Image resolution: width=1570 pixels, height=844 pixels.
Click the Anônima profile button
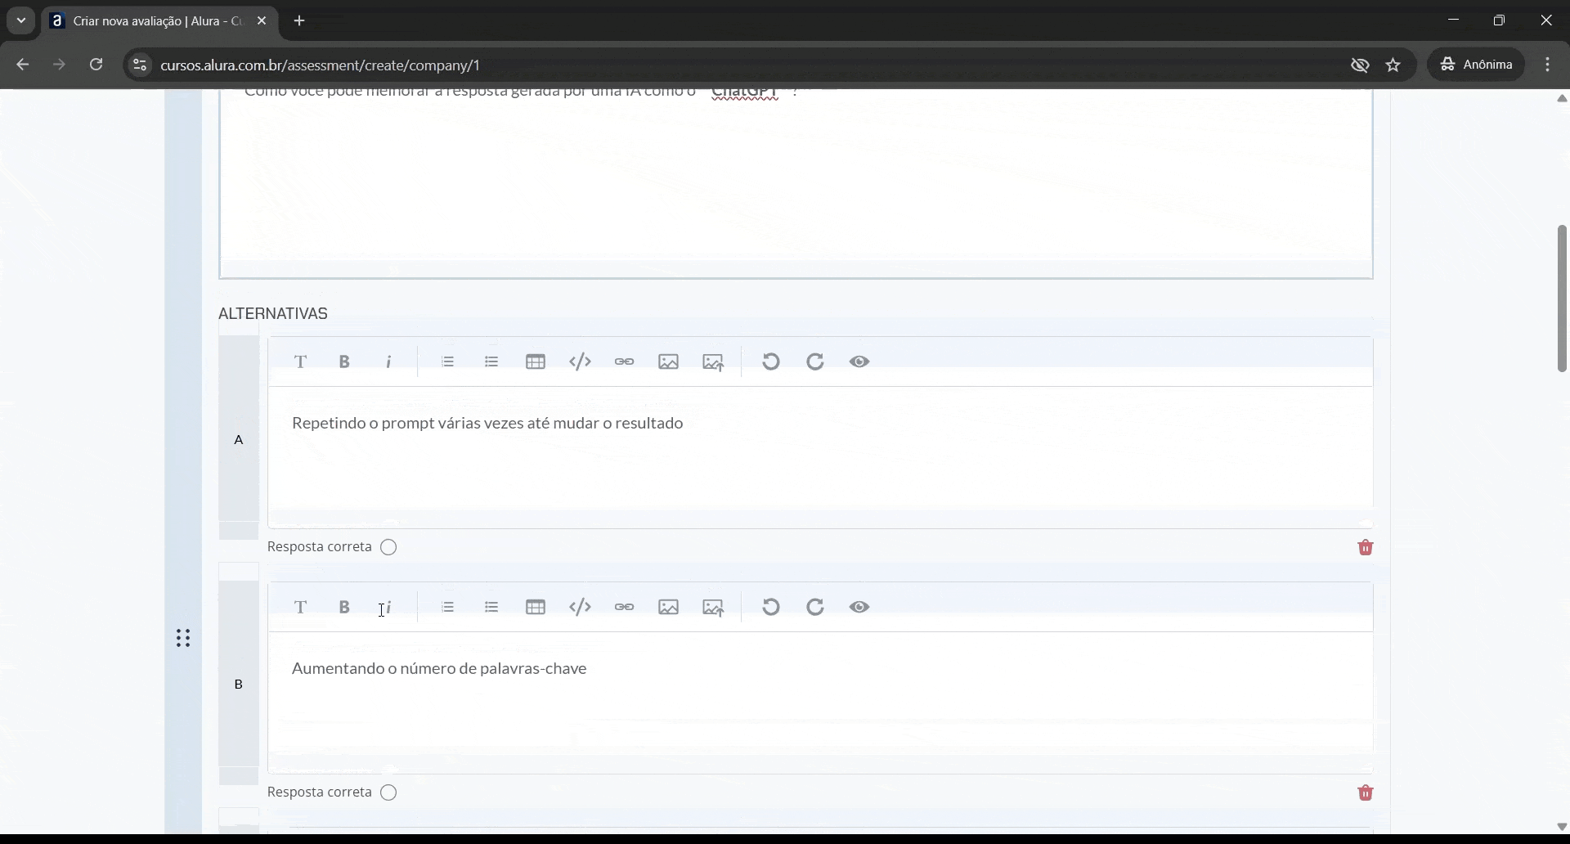[x=1477, y=65]
